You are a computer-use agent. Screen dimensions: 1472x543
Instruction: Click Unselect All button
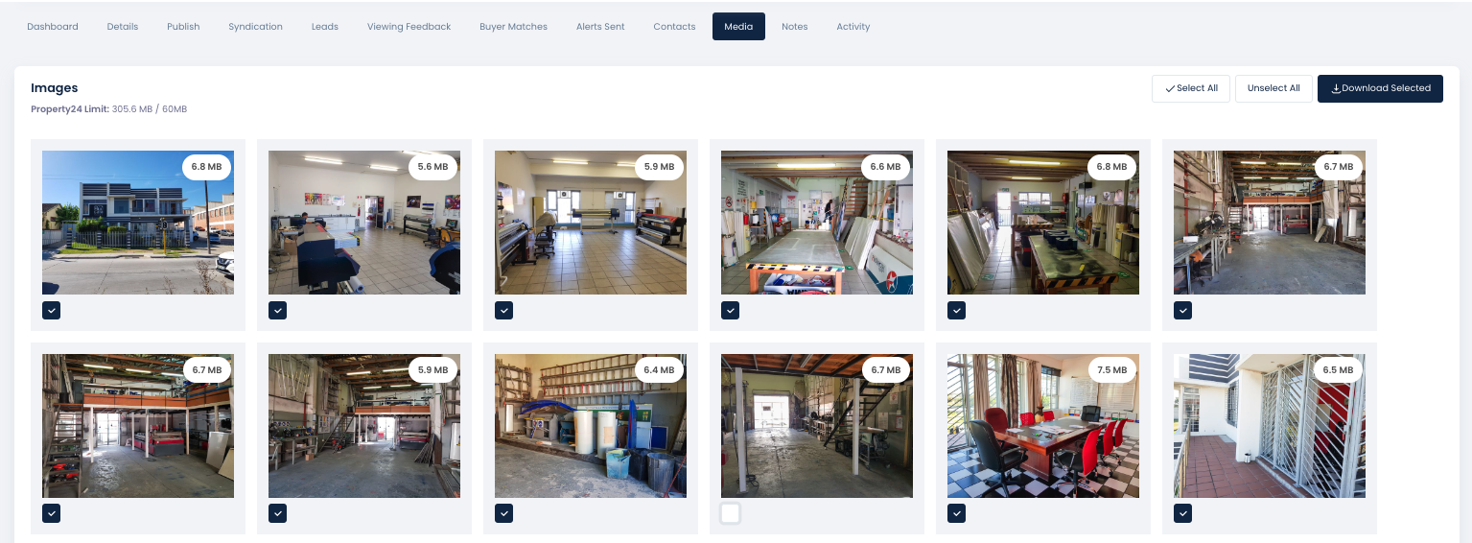[1273, 88]
